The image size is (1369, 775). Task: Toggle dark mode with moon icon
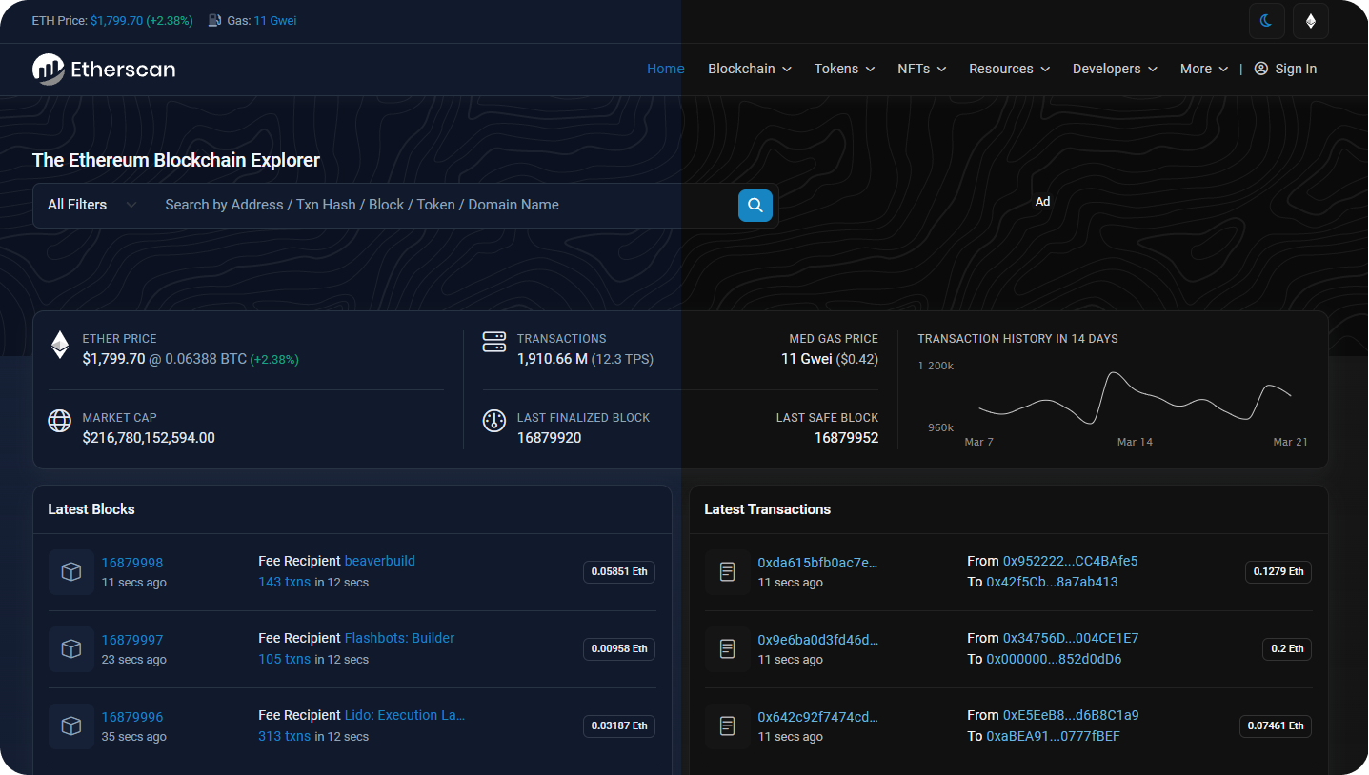click(x=1266, y=21)
